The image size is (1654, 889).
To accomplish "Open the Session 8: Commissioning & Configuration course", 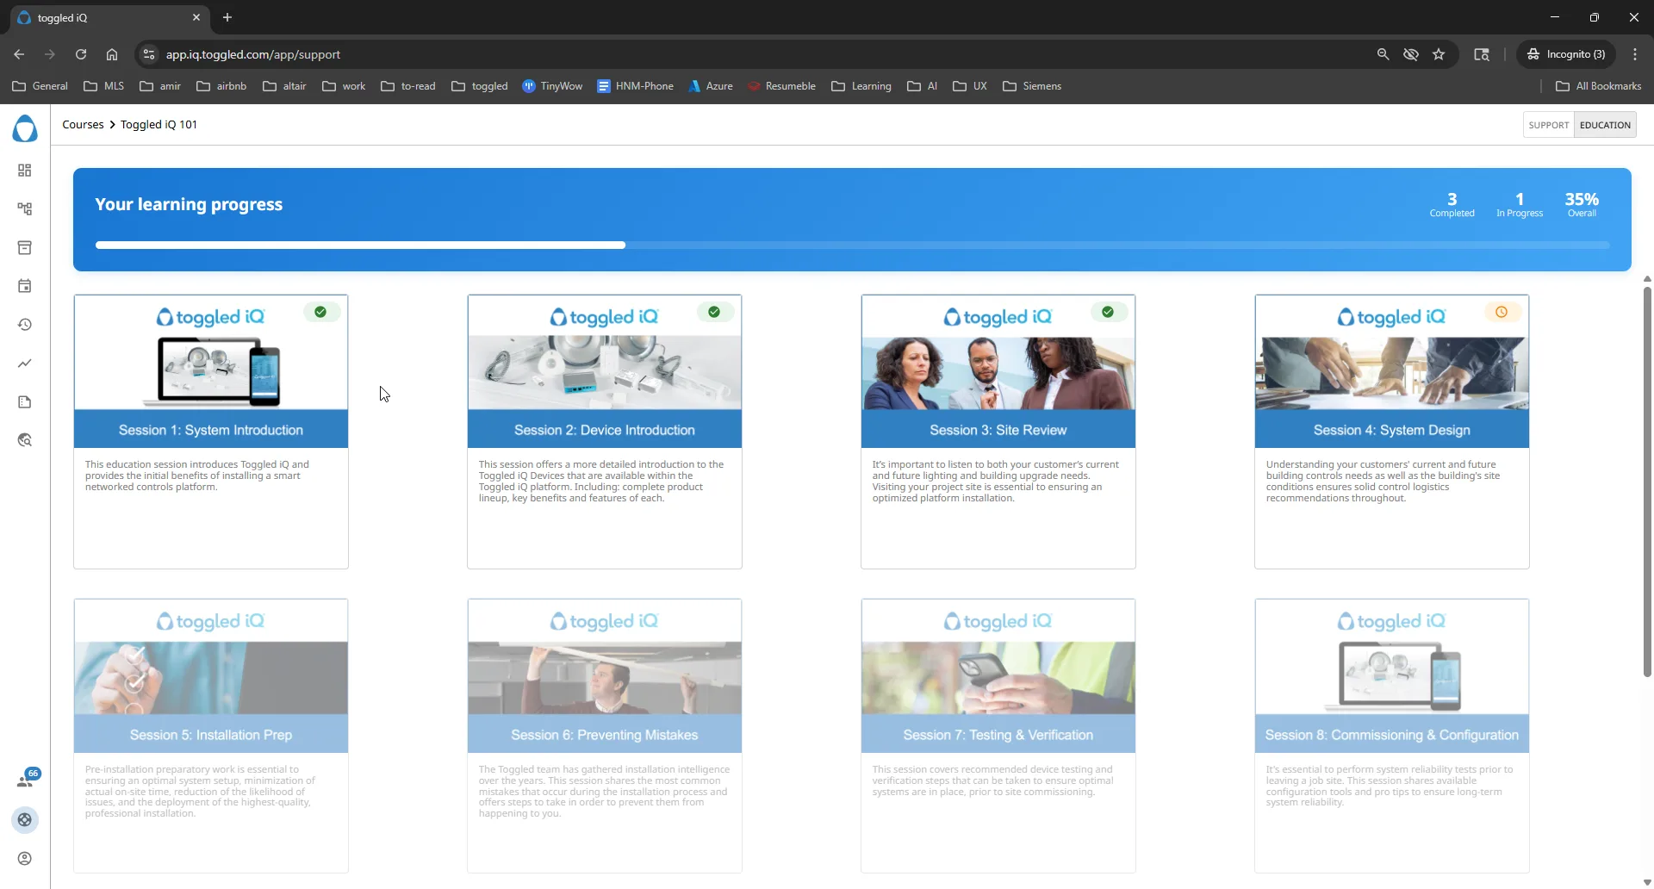I will 1392,736.
